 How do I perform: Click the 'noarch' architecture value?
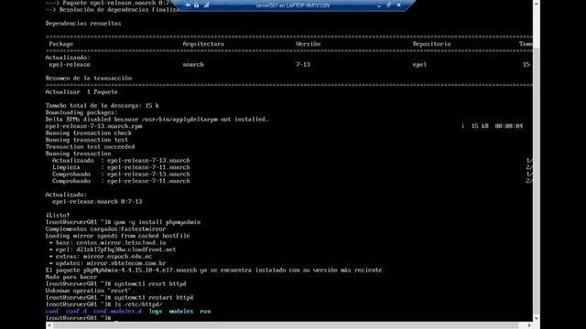coord(193,65)
